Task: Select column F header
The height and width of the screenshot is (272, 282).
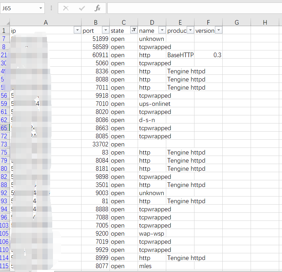Action: [x=209, y=23]
